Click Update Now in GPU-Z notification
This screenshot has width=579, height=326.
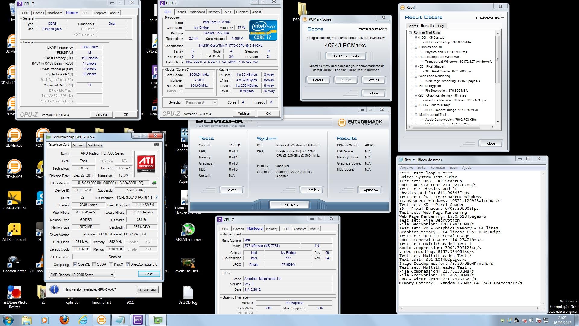coord(147,290)
